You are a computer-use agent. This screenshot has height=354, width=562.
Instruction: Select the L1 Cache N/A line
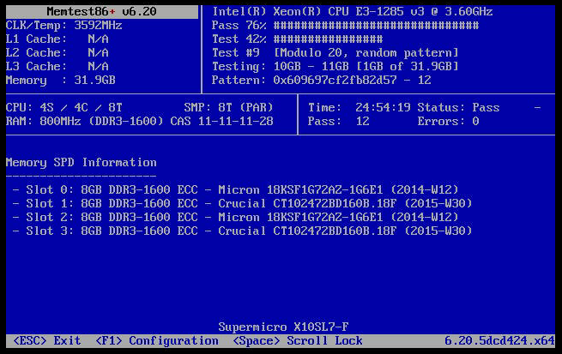tap(57, 39)
